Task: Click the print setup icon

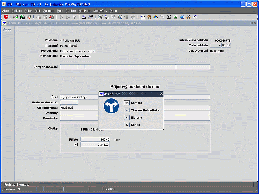Action: click(91, 17)
